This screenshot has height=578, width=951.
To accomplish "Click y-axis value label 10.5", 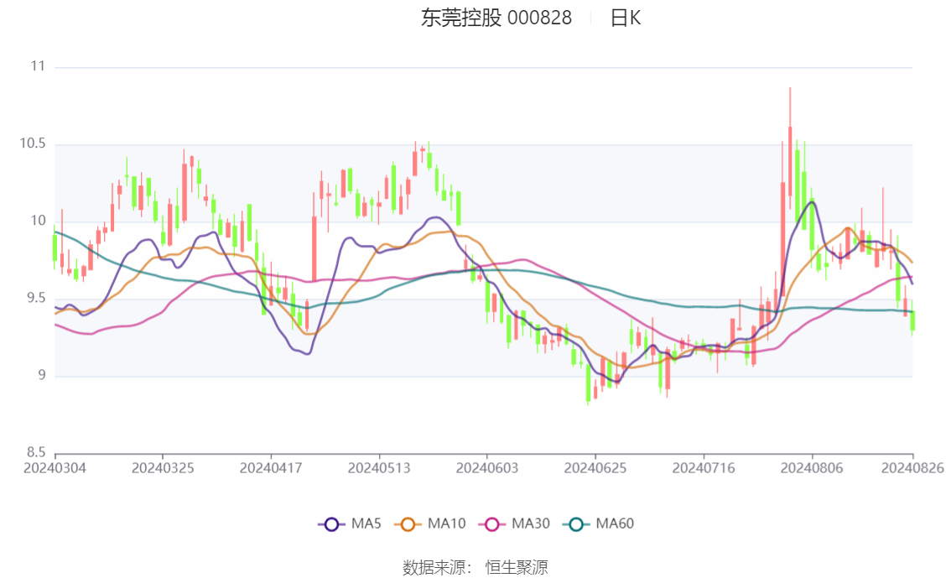I will (x=33, y=143).
